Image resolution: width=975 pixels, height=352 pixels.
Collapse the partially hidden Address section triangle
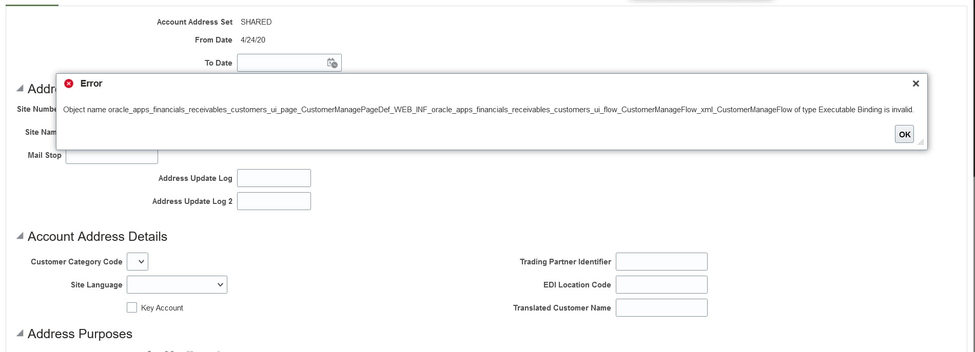[x=20, y=89]
